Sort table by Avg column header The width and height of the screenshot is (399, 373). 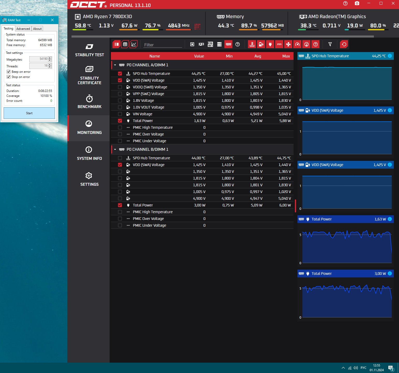tap(258, 56)
